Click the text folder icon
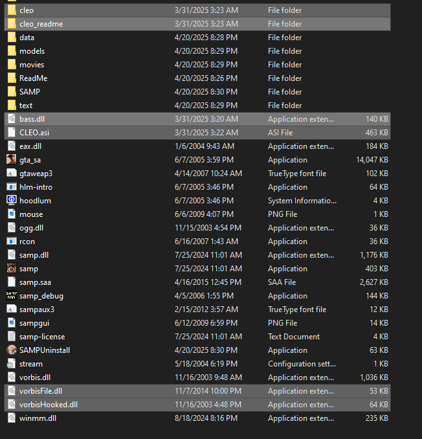Screen dimensions: 422x439 click(x=12, y=106)
